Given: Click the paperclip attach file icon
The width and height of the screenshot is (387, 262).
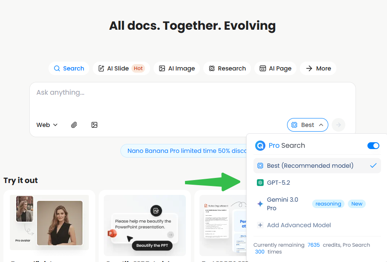Looking at the screenshot, I should point(74,125).
